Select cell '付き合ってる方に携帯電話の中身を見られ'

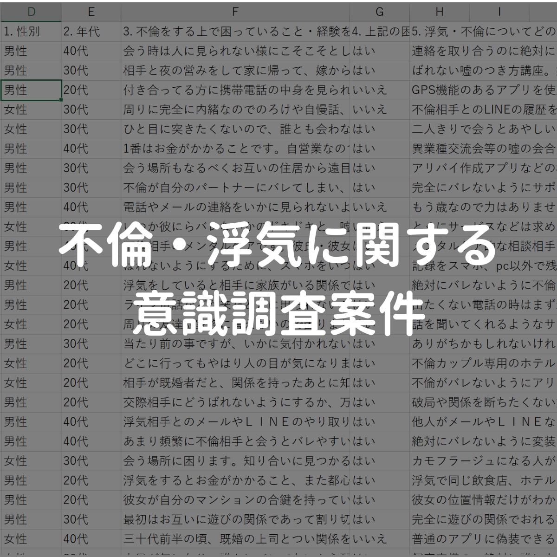[x=235, y=90]
